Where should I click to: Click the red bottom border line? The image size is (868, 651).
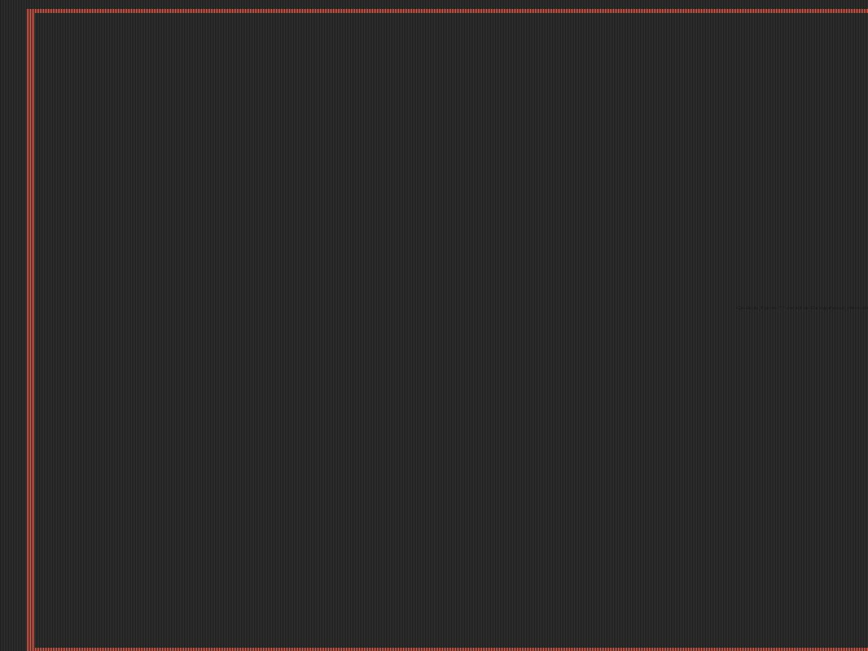point(447,649)
